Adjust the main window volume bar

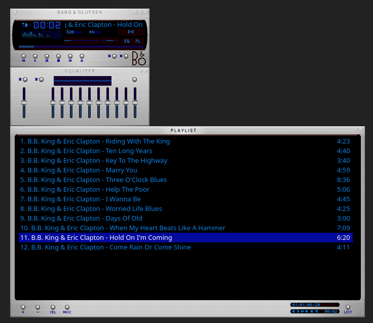[81, 41]
